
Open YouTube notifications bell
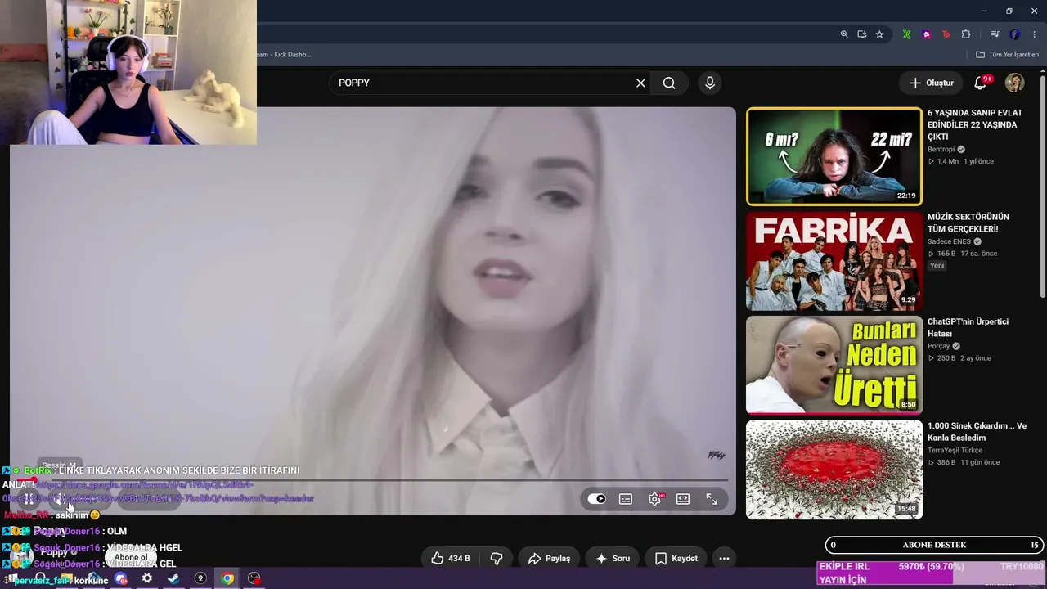(981, 83)
